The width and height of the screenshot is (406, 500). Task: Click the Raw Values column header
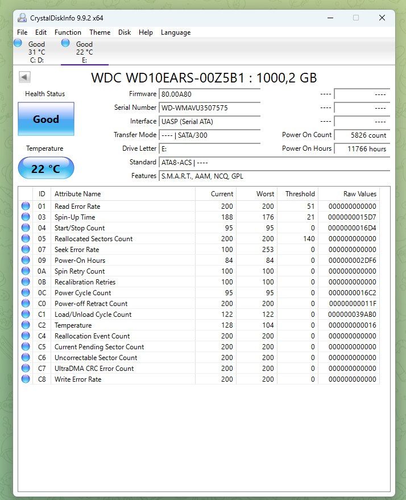pyautogui.click(x=349, y=194)
